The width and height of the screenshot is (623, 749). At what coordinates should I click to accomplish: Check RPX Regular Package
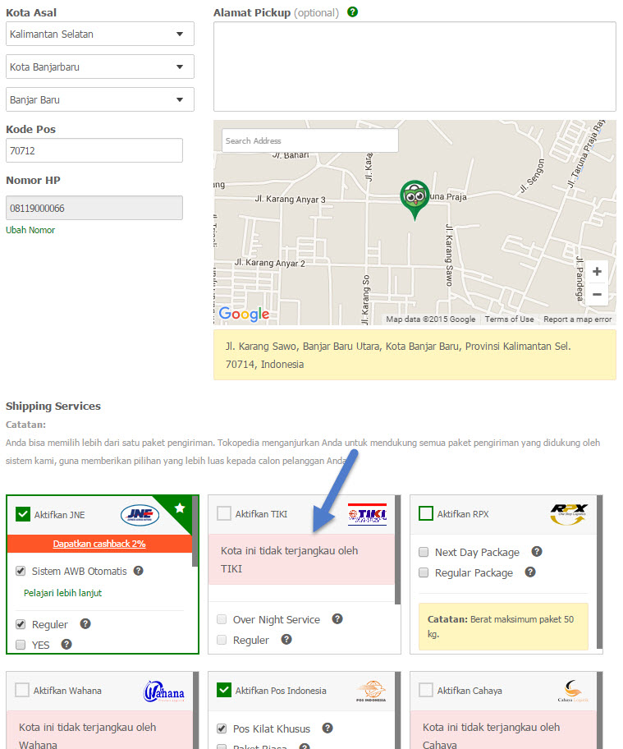424,572
